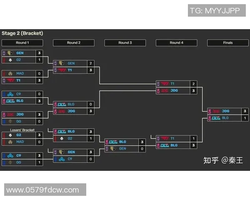Screen dimensions: 250x200
Task: Click the BLG logo in the Finals match
Action: click(x=216, y=118)
